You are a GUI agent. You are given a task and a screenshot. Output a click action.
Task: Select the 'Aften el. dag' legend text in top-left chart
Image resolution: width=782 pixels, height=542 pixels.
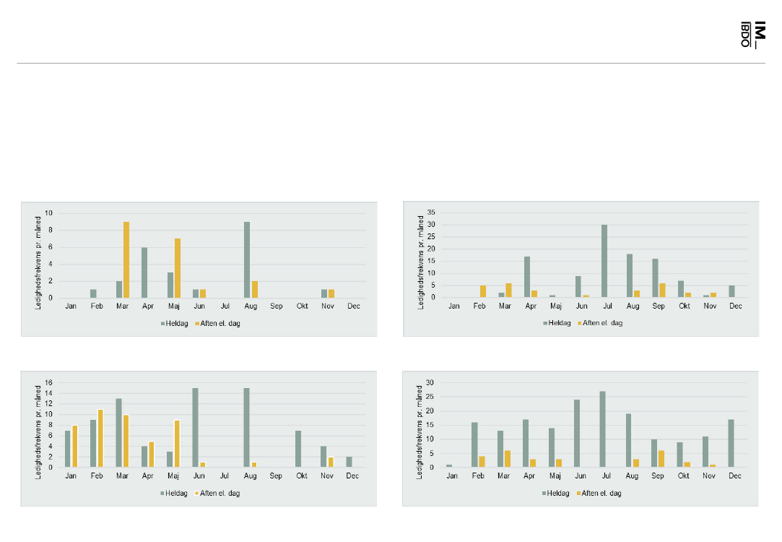click(220, 324)
